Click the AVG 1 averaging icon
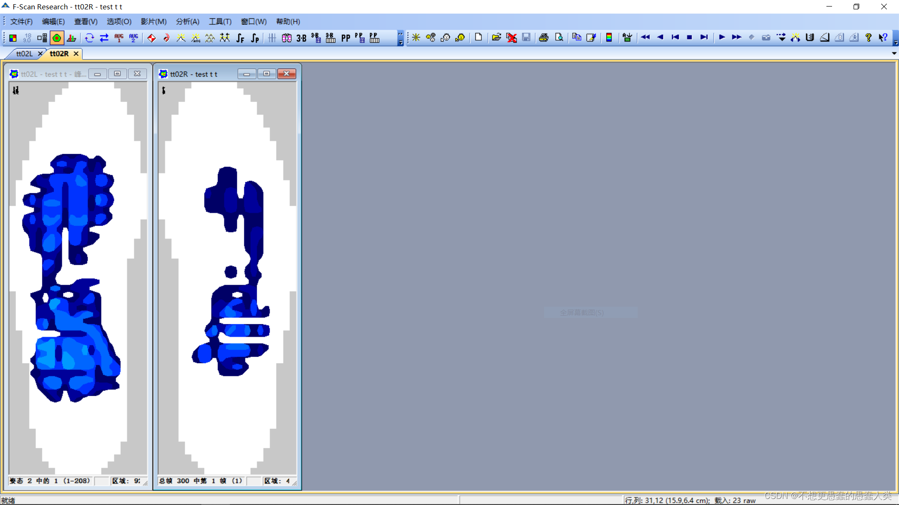The width and height of the screenshot is (899, 505). click(119, 38)
